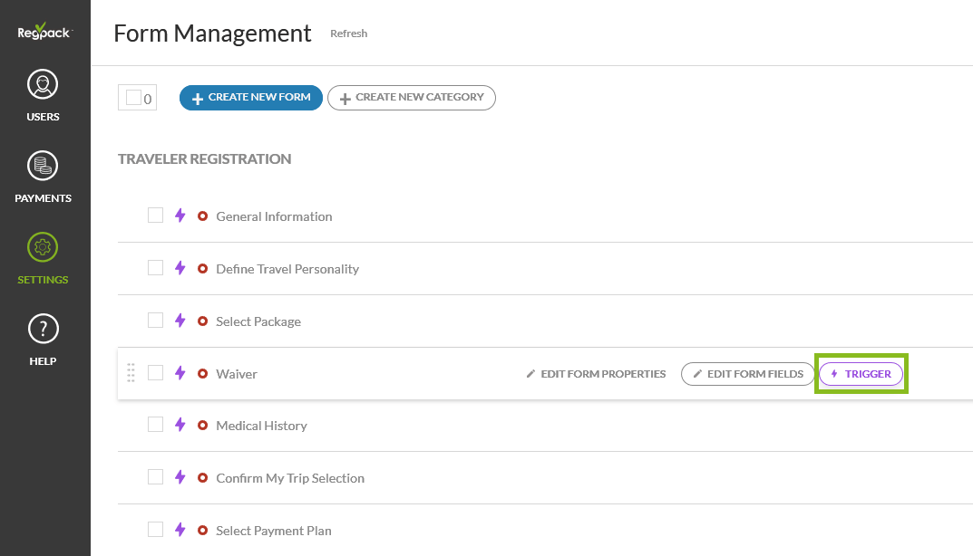Toggle the select-all checkbox with counter

coord(133,98)
